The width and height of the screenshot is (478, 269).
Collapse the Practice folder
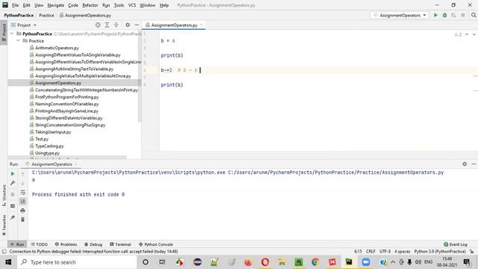[x=18, y=40]
